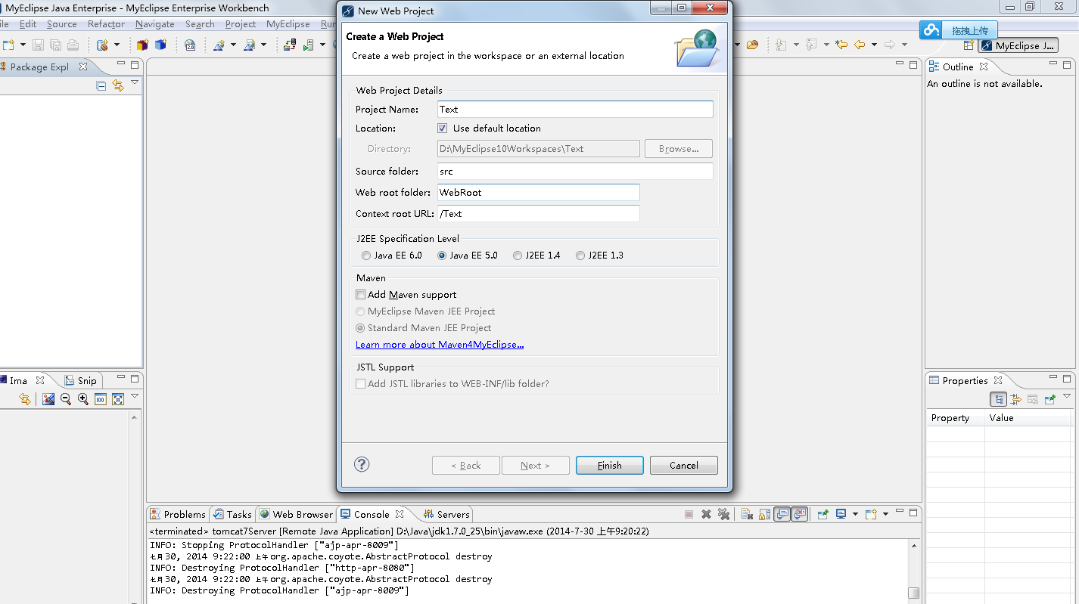Click the last edit location arrow icon
The width and height of the screenshot is (1079, 604).
[x=841, y=45]
